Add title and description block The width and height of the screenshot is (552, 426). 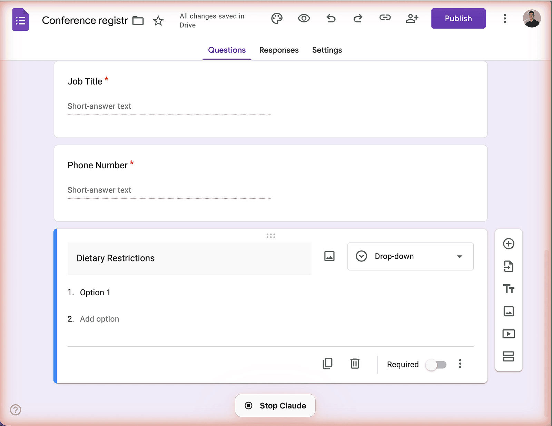[x=508, y=289]
